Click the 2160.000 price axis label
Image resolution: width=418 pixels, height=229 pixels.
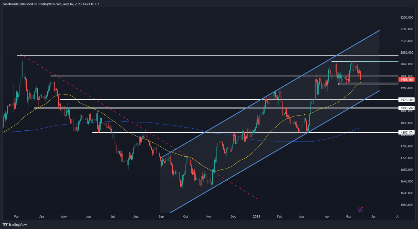[407, 29]
